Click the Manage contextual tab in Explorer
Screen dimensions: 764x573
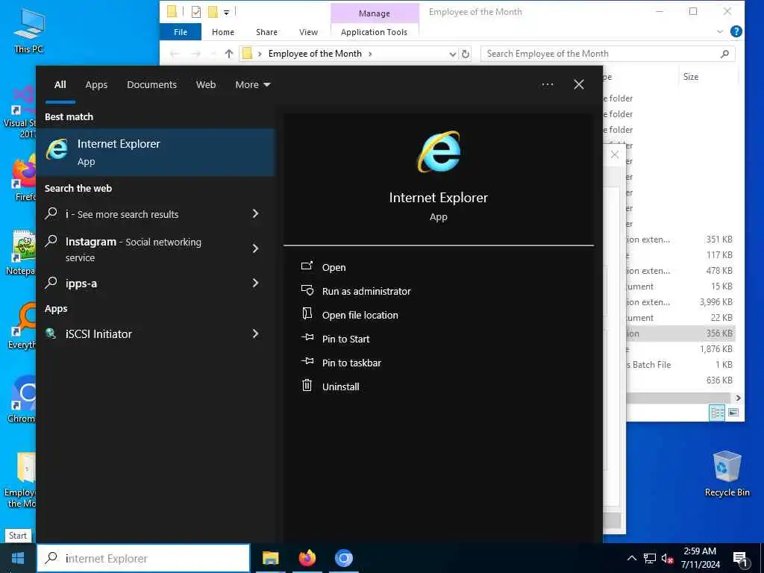coord(375,13)
